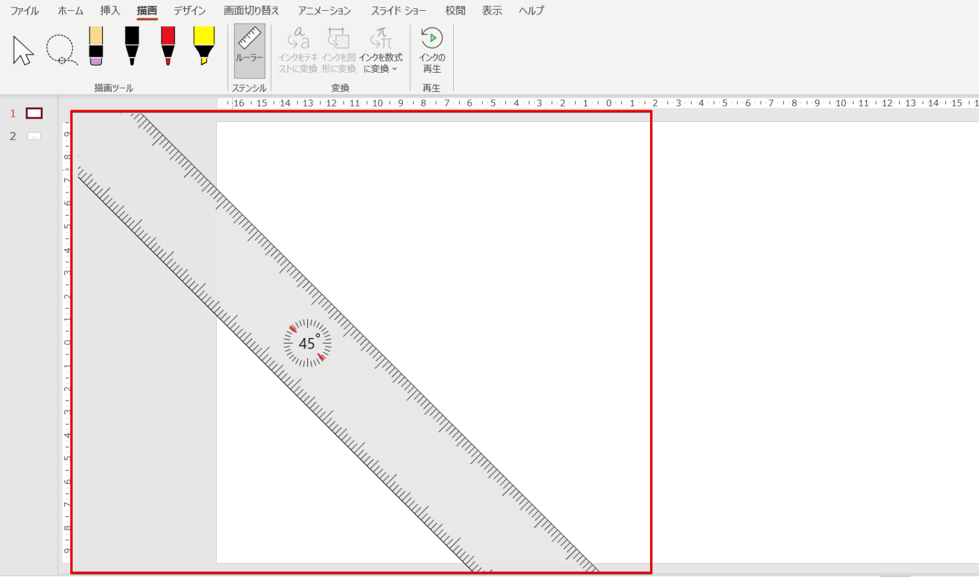979x577 pixels.
Task: Expand the インクを数式に変換 dropdown arrow
Action: click(x=395, y=69)
